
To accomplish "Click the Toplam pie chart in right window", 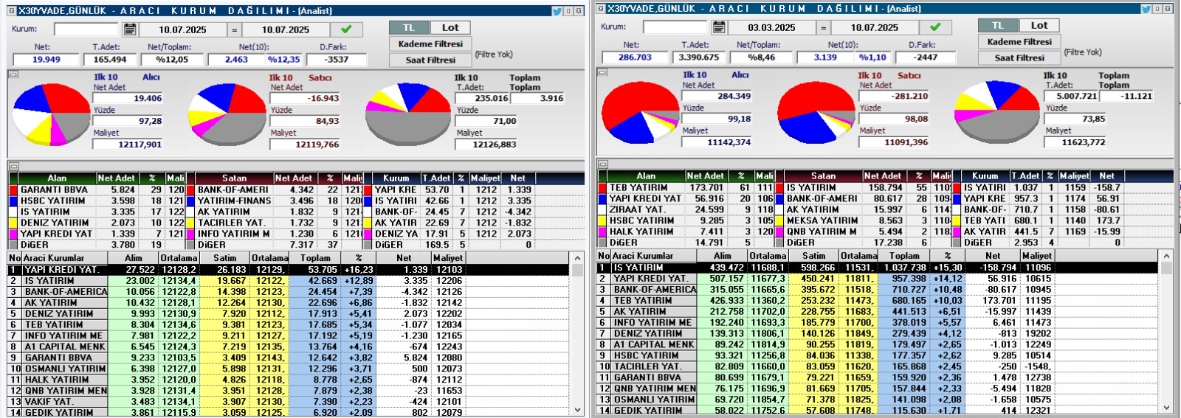I will [996, 112].
